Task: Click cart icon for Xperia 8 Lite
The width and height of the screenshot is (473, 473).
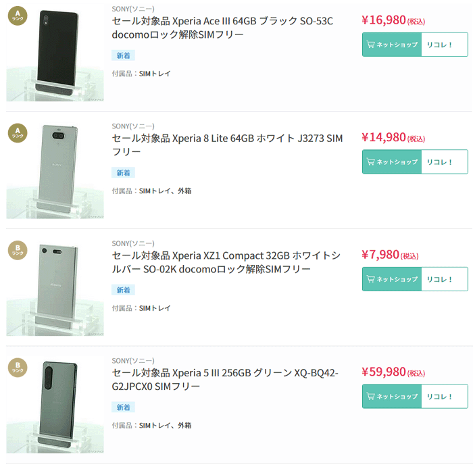Action: 370,162
